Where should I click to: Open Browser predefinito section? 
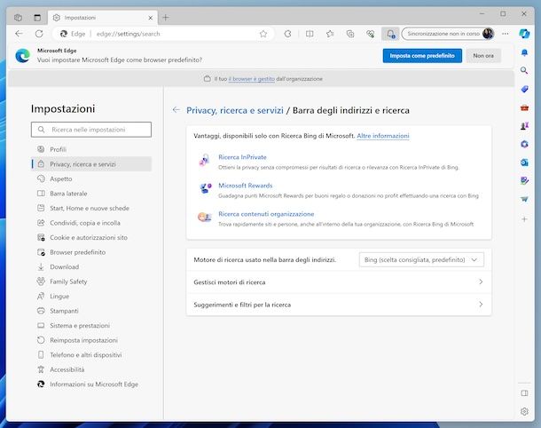pos(91,252)
